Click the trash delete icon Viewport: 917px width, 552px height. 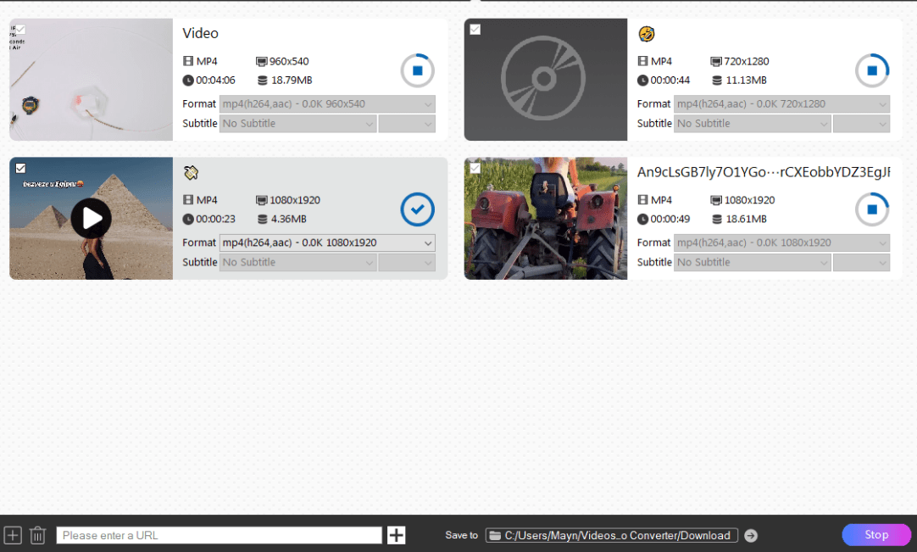coord(37,535)
